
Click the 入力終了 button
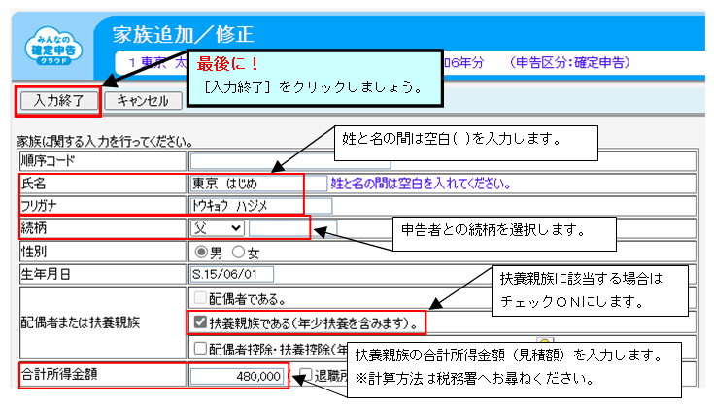coord(59,101)
